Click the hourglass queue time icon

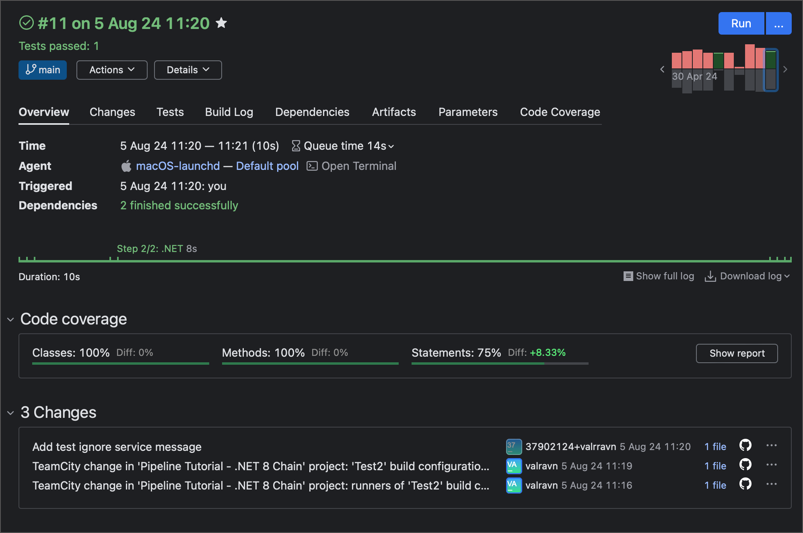pos(296,146)
